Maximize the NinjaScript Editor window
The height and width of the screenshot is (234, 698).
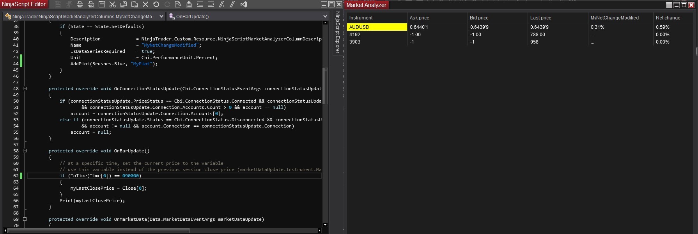tap(331, 4)
